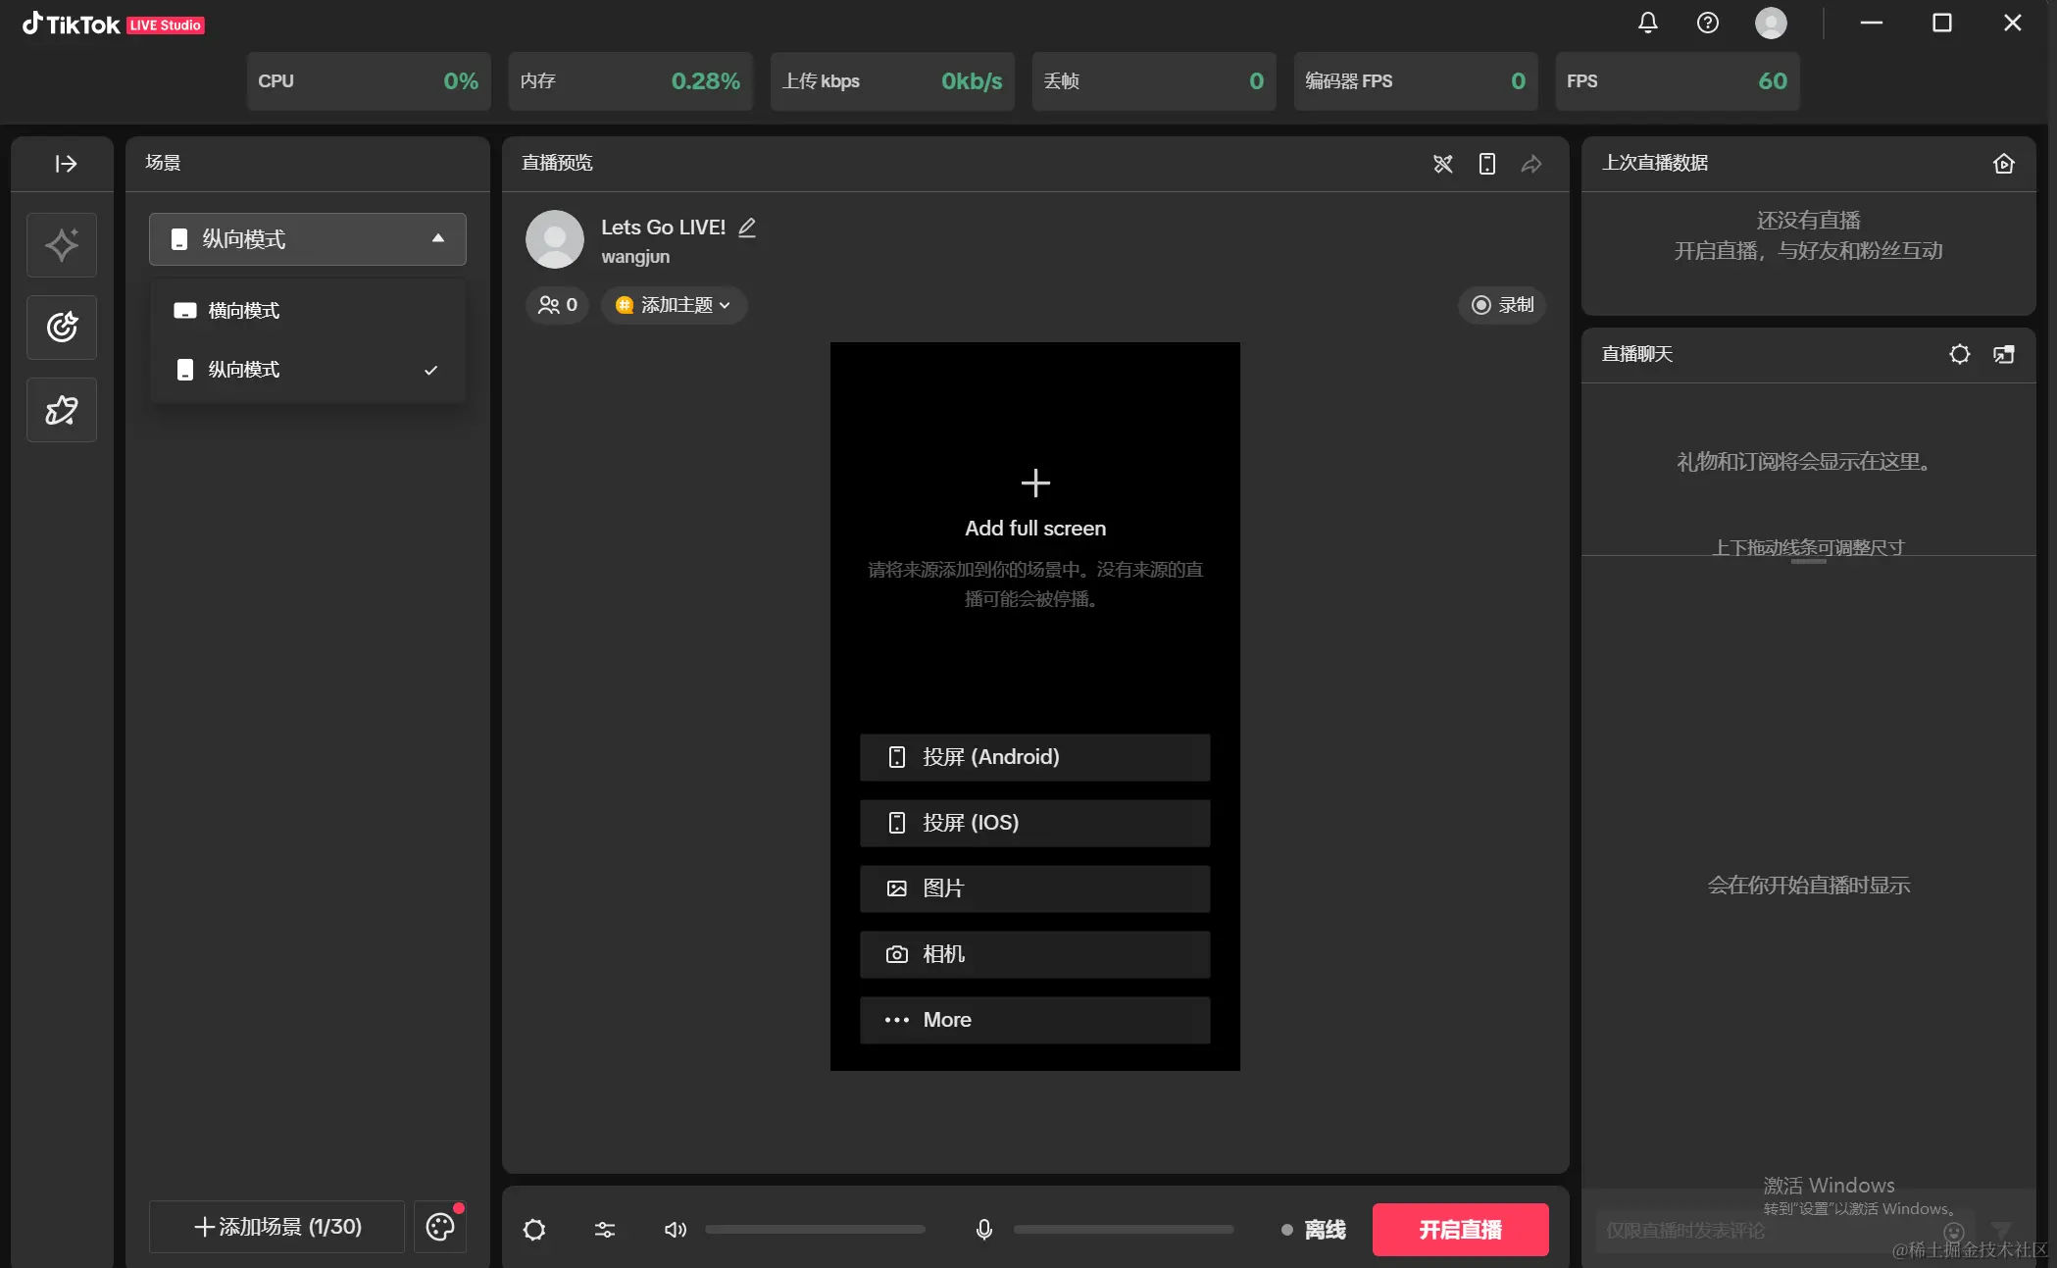Open the More sources option

tap(1034, 1020)
